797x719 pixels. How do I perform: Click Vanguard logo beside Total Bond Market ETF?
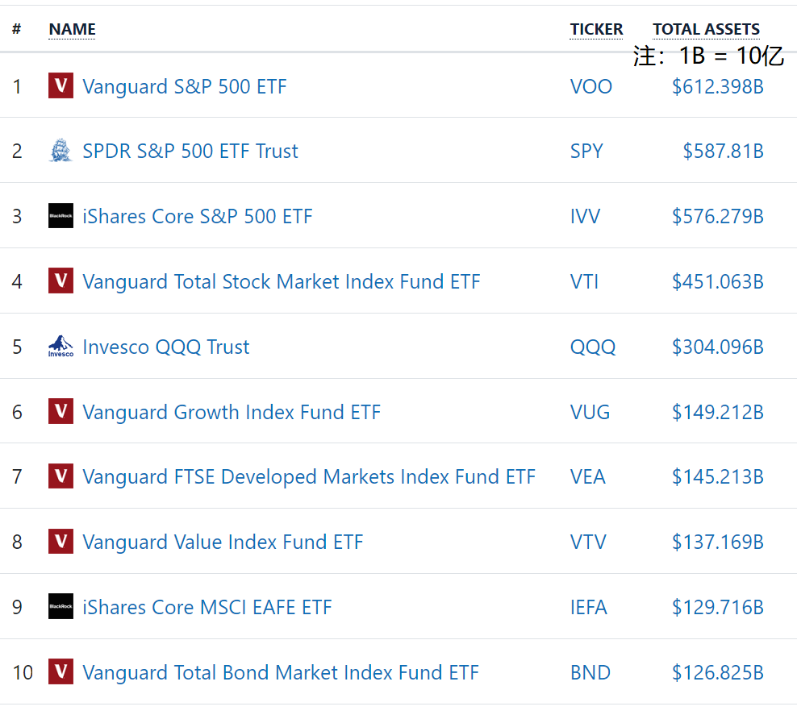click(x=61, y=671)
